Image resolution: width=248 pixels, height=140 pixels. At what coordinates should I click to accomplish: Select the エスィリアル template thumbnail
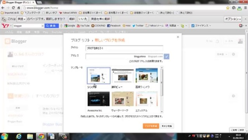(147, 99)
